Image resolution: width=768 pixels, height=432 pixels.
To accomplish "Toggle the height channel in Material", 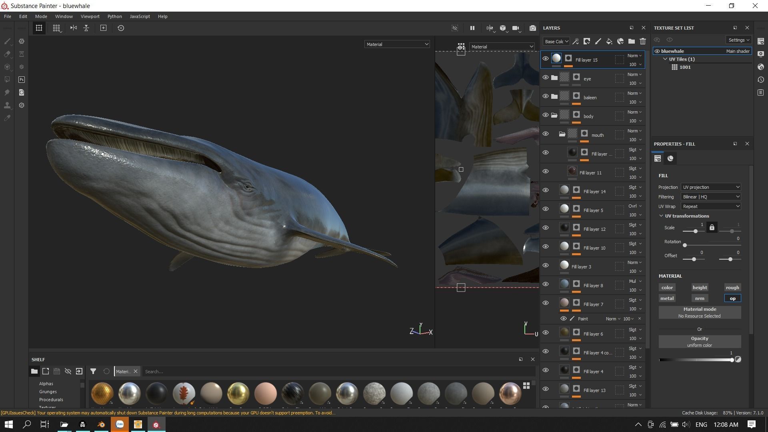I will [700, 288].
